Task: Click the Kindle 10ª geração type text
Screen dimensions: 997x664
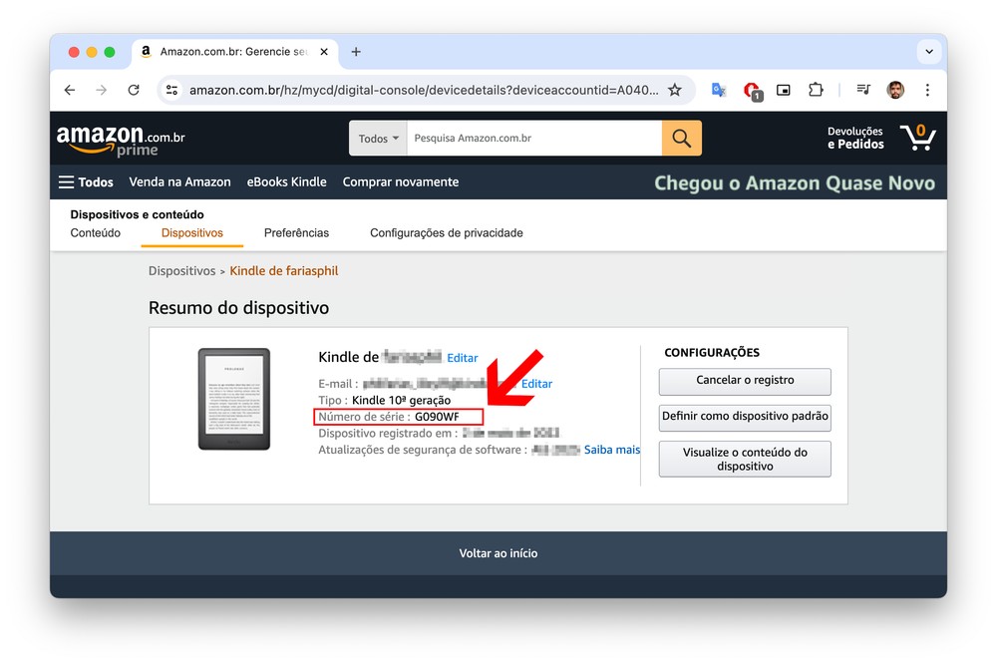Action: point(401,401)
